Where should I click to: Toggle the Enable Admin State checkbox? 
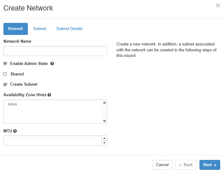tap(5, 64)
